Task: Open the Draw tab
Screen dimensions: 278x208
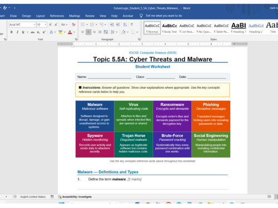Action: 13,16
